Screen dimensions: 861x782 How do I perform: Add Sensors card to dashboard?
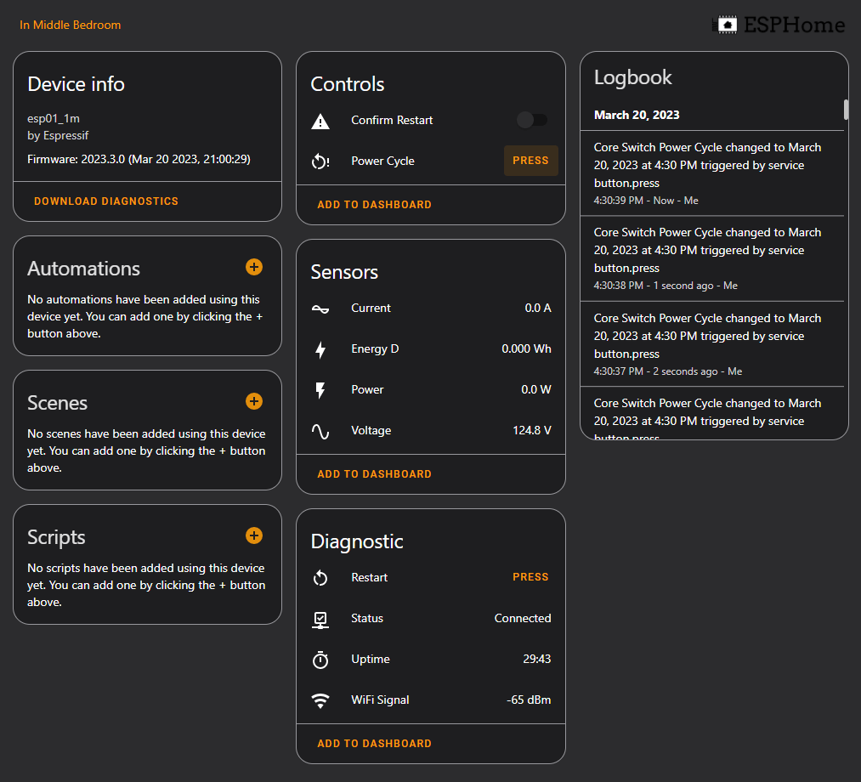(x=374, y=474)
